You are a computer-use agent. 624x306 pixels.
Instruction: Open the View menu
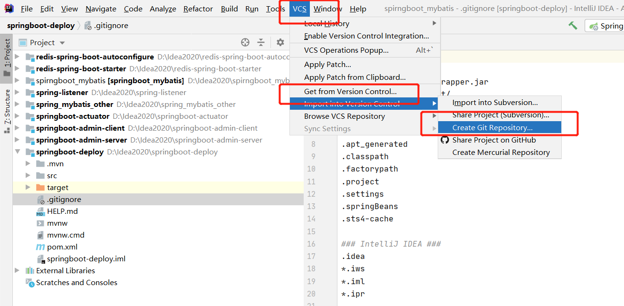[69, 9]
